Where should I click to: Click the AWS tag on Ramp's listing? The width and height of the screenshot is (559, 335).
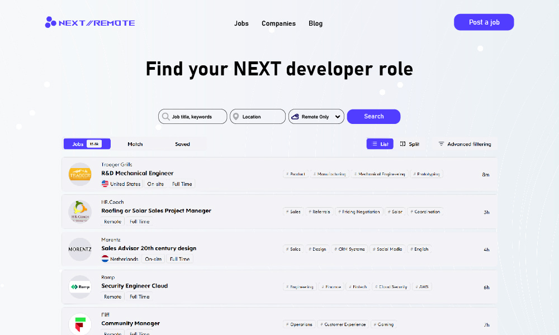(422, 286)
